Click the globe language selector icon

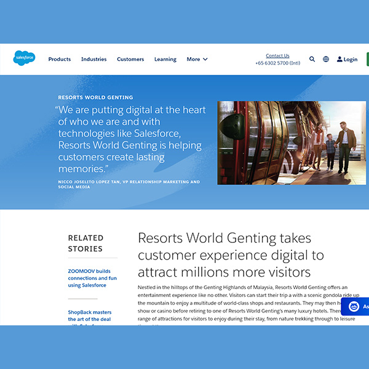(326, 59)
